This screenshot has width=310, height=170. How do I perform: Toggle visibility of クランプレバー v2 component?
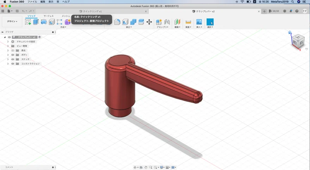[x=9, y=37]
